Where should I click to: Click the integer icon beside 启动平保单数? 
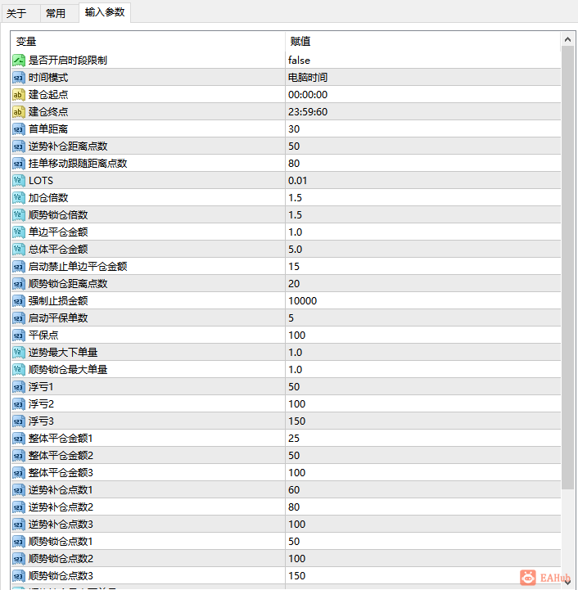[x=19, y=318]
